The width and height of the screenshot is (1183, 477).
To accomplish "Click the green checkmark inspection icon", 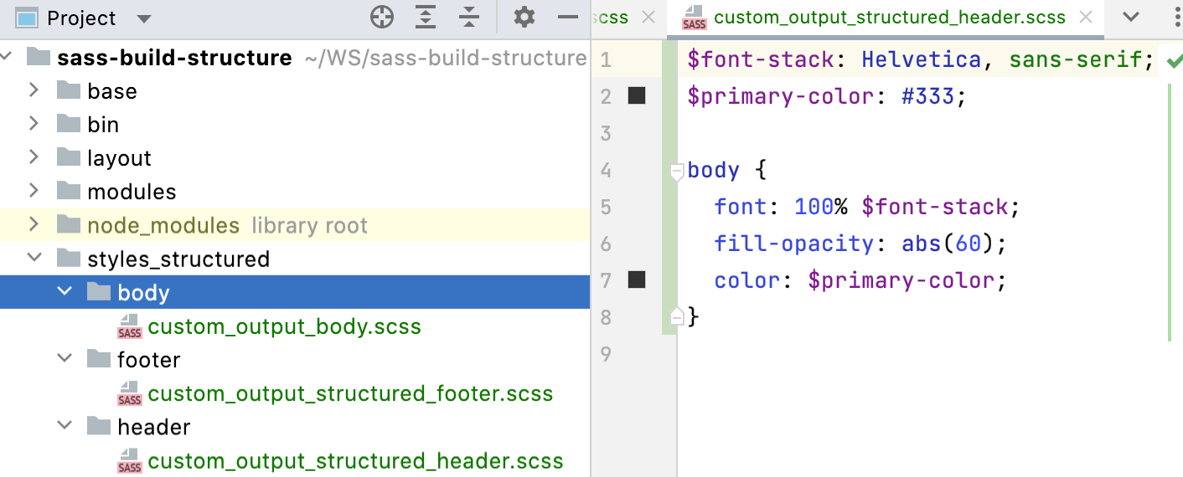I will [x=1174, y=60].
